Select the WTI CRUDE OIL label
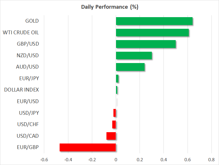219x165 pixels. [21, 33]
